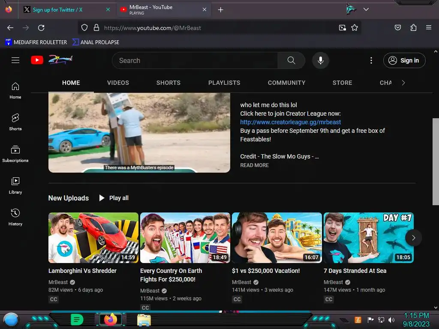This screenshot has height=329, width=439.
Task: Click the network tray icon
Action: coord(381,320)
